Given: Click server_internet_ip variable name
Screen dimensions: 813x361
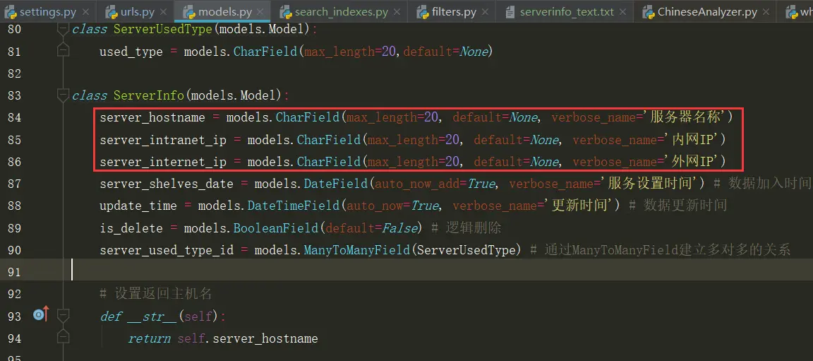Looking at the screenshot, I should pyautogui.click(x=163, y=162).
